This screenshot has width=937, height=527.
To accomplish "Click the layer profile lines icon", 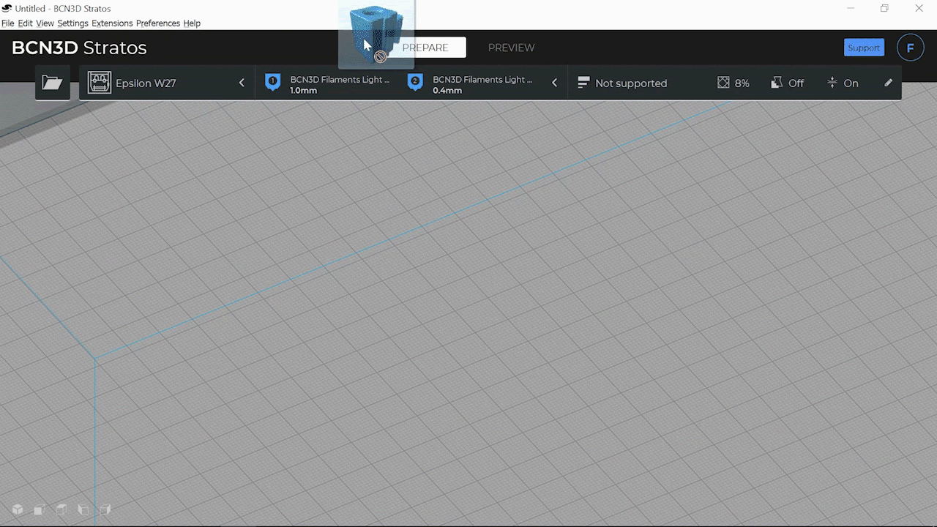I will [583, 83].
